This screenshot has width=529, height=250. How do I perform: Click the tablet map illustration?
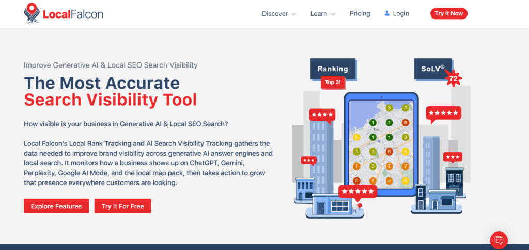pos(381,144)
